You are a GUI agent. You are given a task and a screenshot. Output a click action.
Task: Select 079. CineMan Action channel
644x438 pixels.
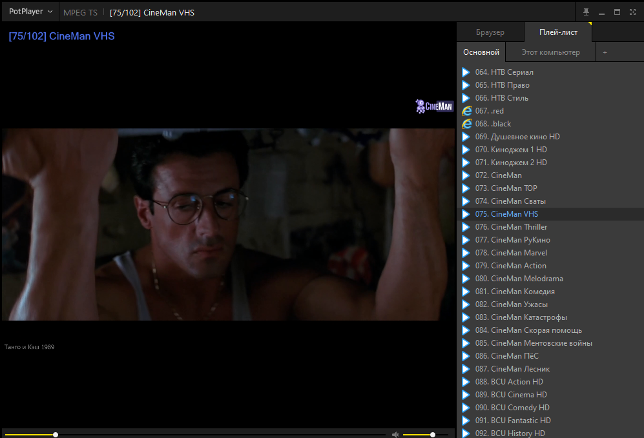coord(510,266)
